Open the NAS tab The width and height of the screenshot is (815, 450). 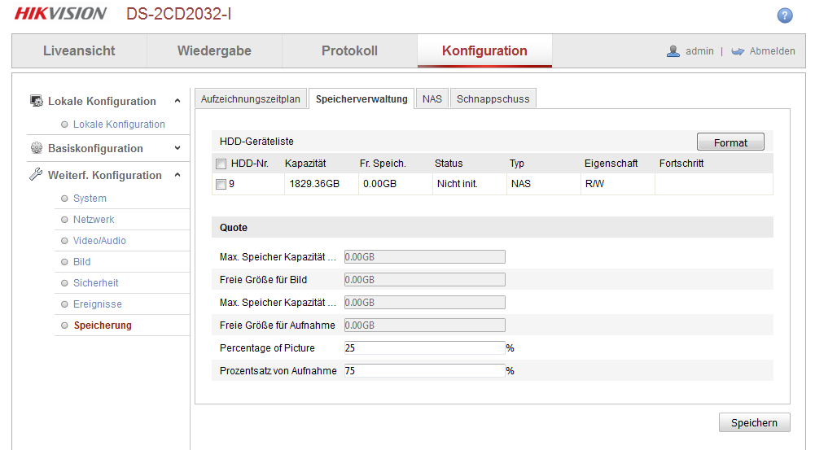pyautogui.click(x=432, y=99)
